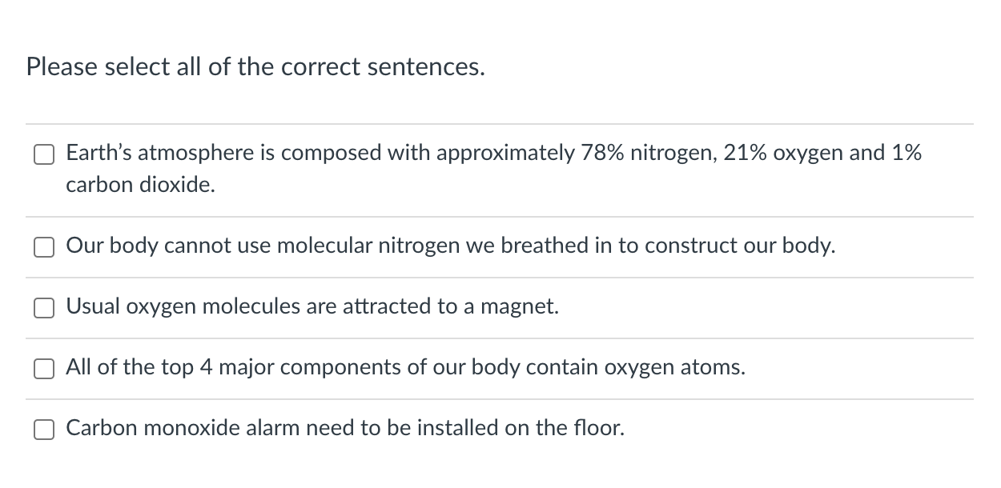Click the floor installation sentence text

tap(344, 429)
